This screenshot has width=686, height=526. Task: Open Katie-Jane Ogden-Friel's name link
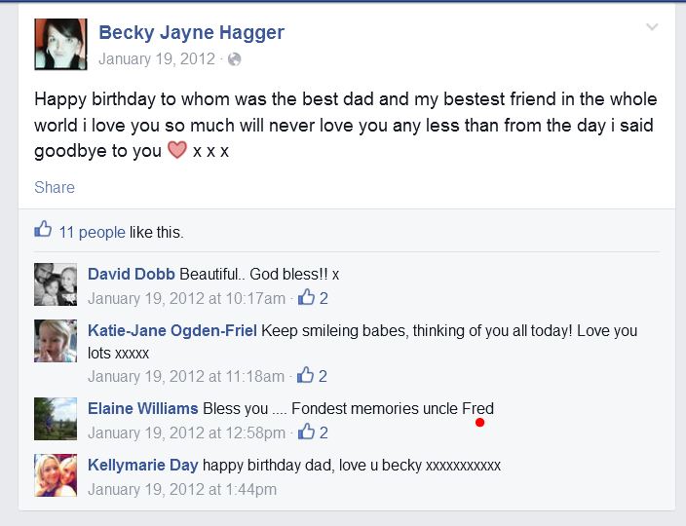pyautogui.click(x=172, y=331)
